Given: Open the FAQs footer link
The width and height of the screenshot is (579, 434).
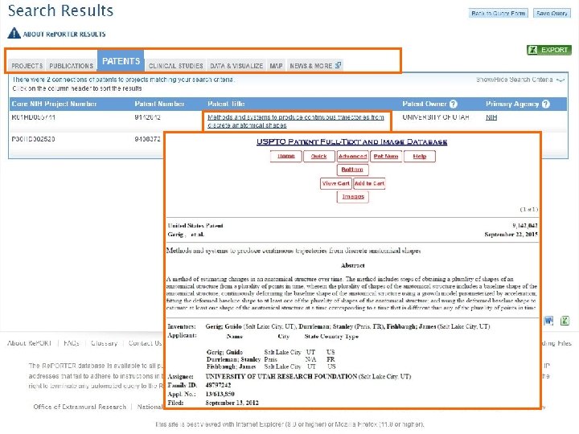Looking at the screenshot, I should coord(72,343).
